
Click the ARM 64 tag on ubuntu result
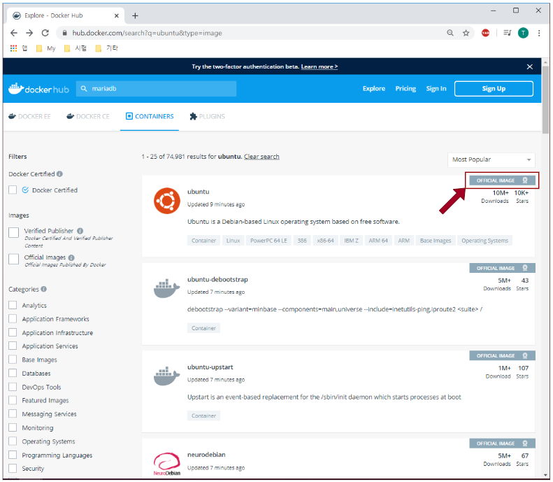(378, 241)
